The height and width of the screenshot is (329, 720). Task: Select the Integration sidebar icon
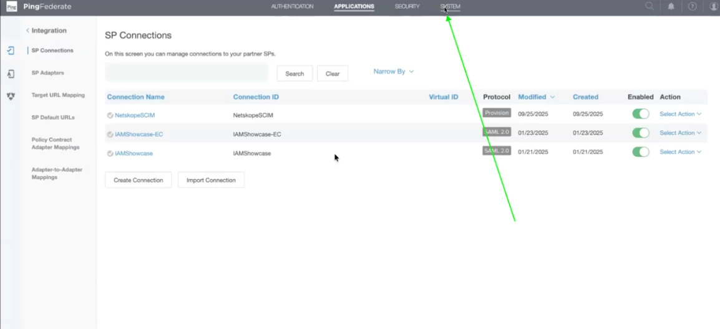tap(11, 50)
